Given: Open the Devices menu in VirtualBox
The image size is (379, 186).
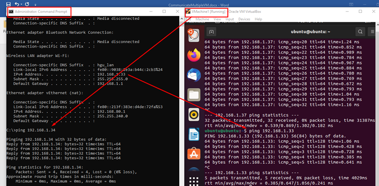Looking at the screenshot, I should pyautogui.click(x=244, y=19).
